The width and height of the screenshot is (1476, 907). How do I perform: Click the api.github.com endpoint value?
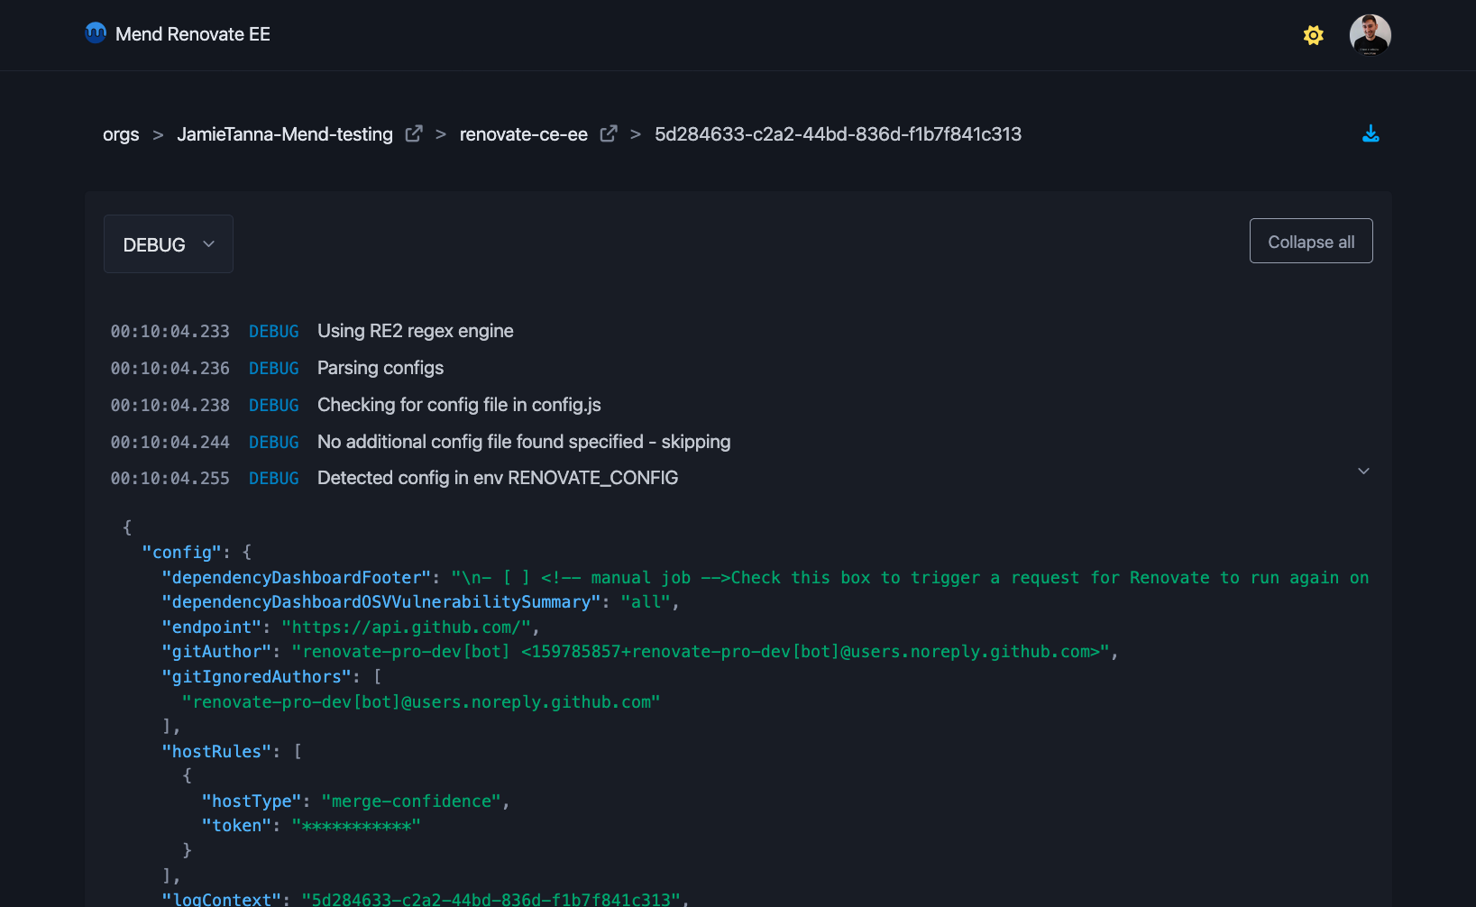tap(407, 627)
